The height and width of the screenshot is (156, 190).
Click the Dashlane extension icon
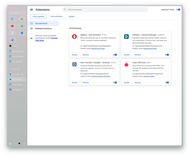click(126, 36)
